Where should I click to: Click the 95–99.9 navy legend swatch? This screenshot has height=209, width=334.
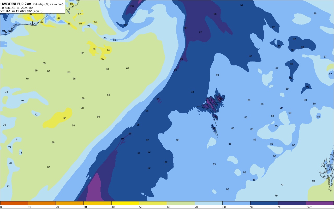tap(292, 203)
